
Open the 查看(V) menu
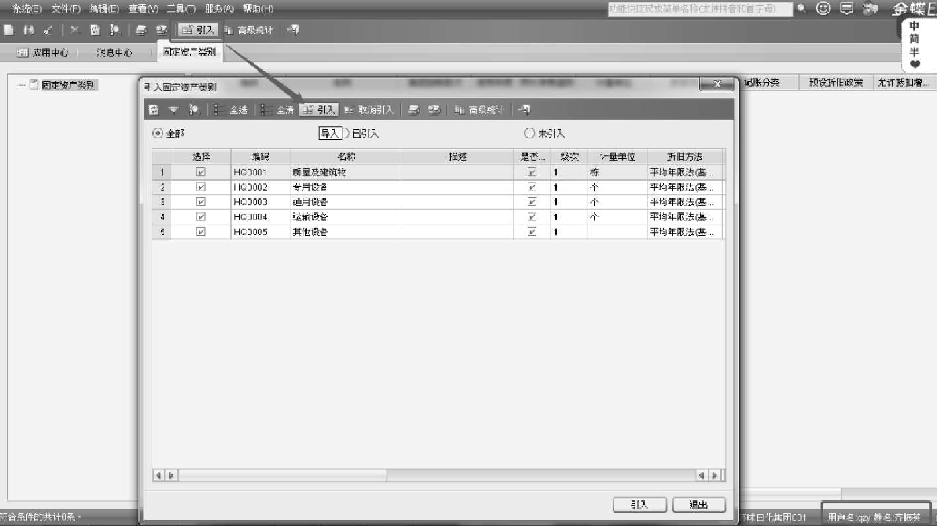pyautogui.click(x=144, y=9)
